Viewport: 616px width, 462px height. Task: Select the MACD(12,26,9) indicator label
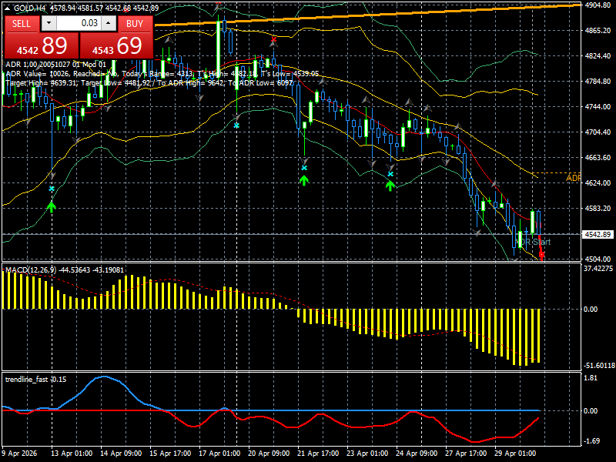coord(31,270)
